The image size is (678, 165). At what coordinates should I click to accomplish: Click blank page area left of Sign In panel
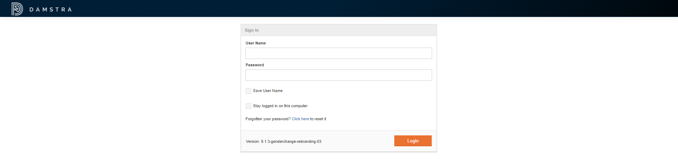120,88
